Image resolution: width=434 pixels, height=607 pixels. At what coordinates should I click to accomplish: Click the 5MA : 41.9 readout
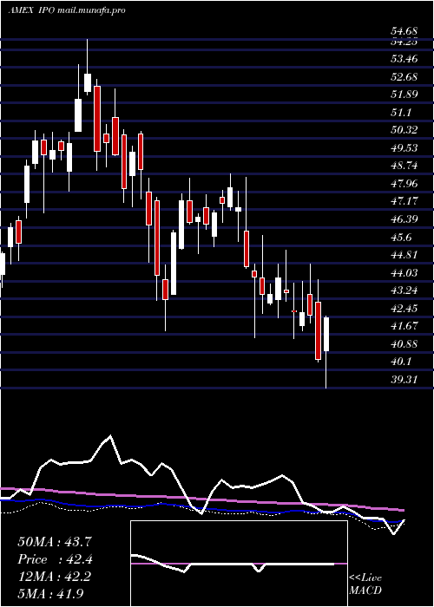[50, 593]
